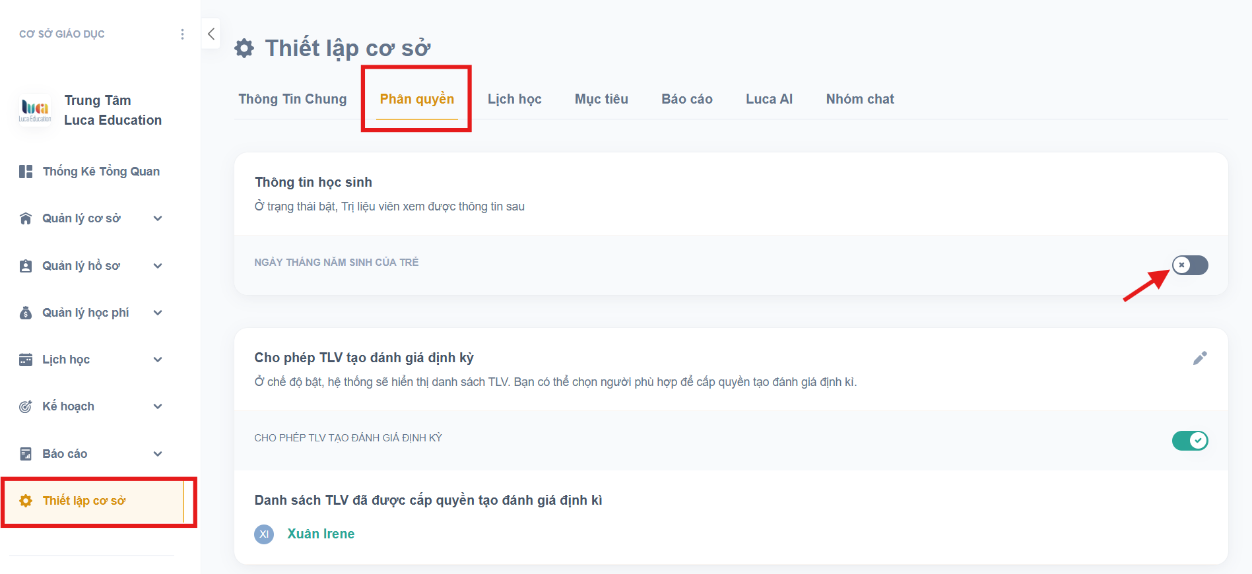Image resolution: width=1252 pixels, height=574 pixels.
Task: Open the Báo cáo tab
Action: 687,99
